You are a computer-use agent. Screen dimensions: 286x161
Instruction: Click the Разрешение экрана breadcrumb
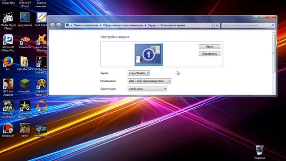(x=173, y=25)
